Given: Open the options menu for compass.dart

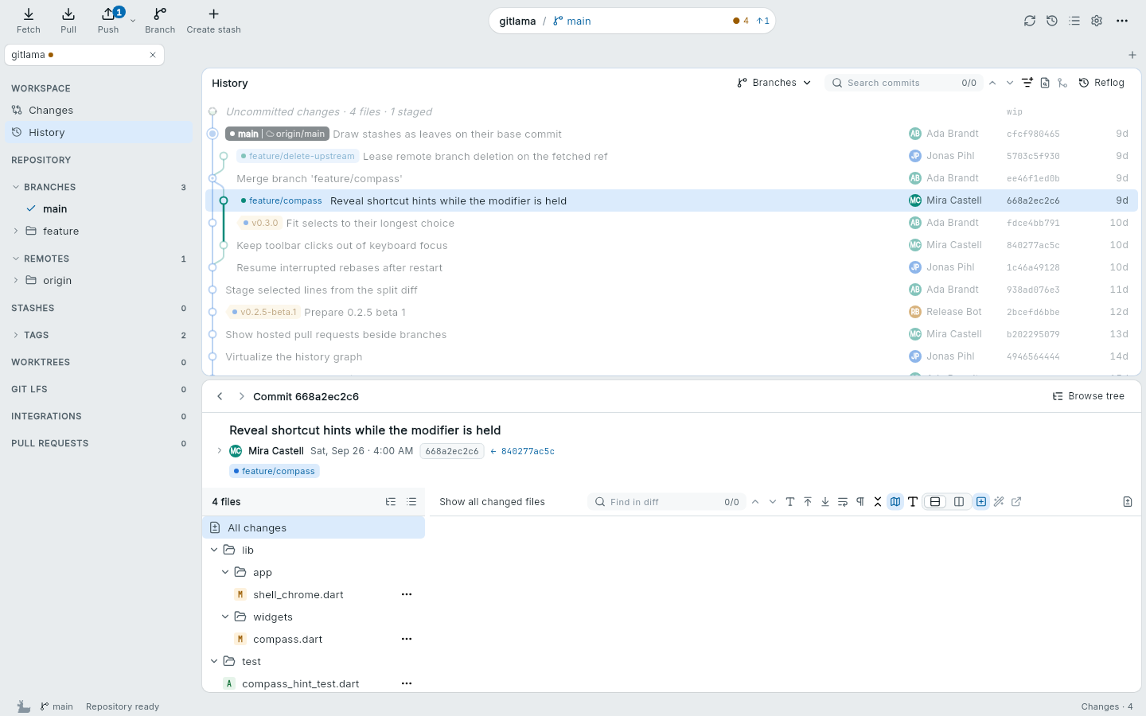Looking at the screenshot, I should pyautogui.click(x=407, y=639).
